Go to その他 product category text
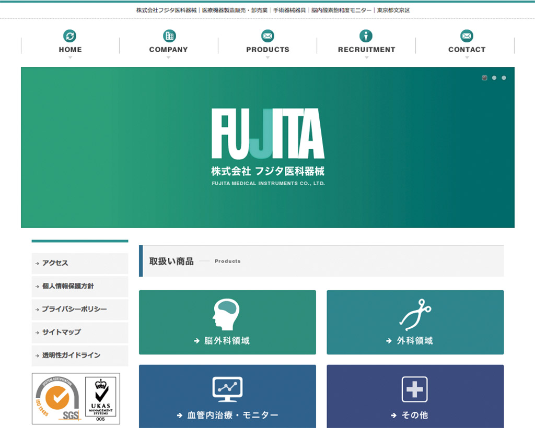Image resolution: width=535 pixels, height=428 pixels. pos(414,415)
